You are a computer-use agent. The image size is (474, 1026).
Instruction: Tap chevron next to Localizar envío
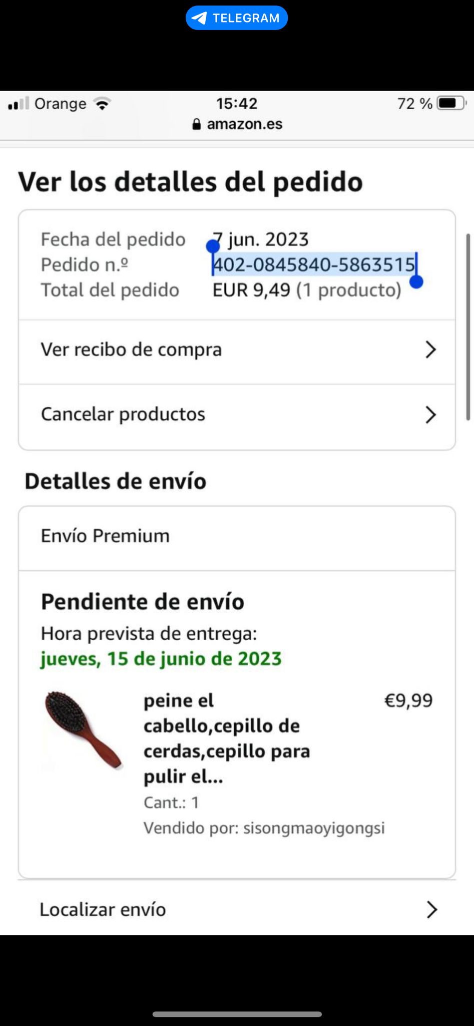[x=431, y=909]
